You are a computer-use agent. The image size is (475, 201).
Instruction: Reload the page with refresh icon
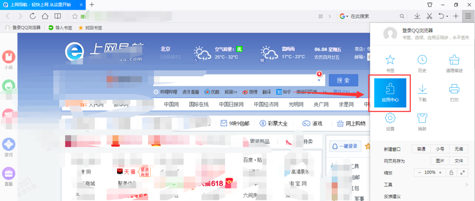click(x=33, y=16)
